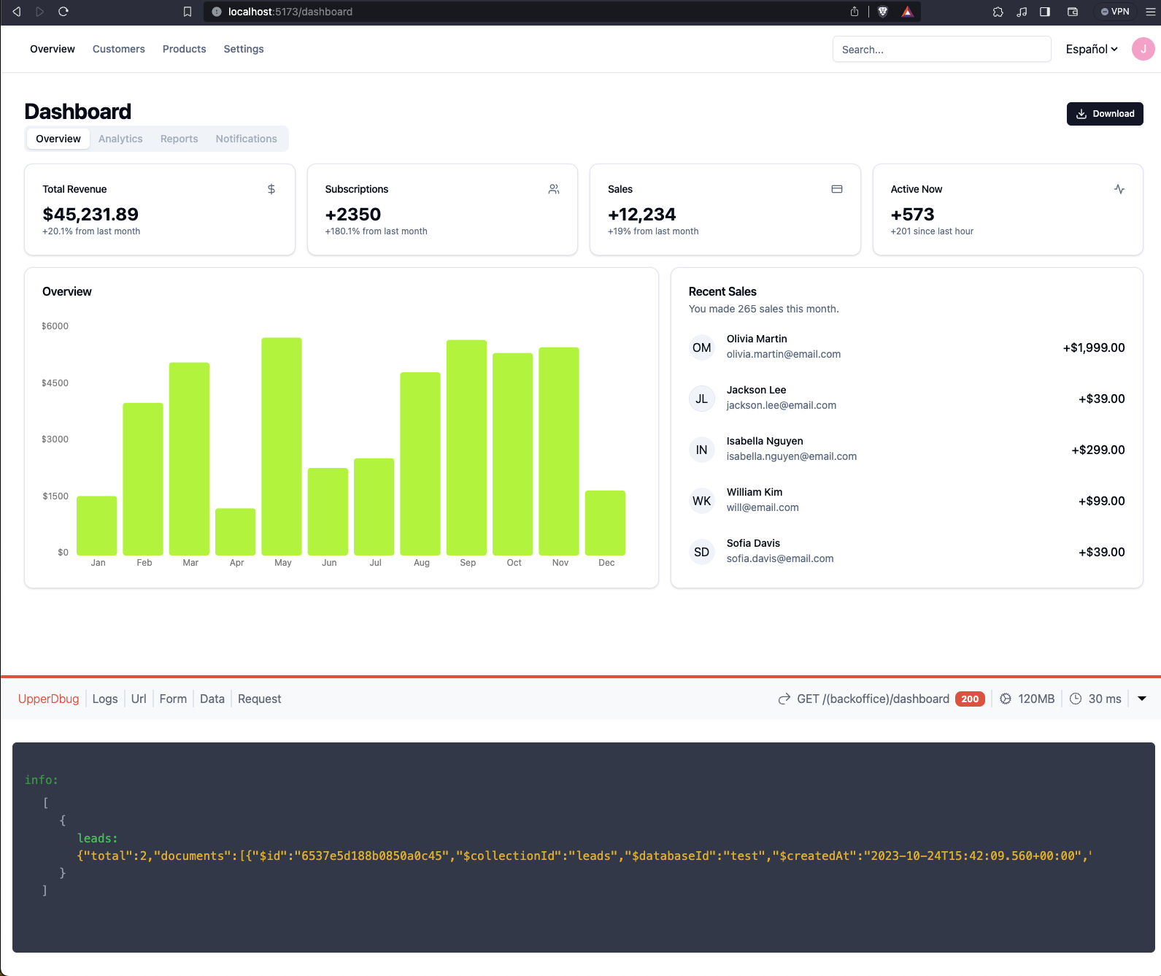Click the Apr bar in Overview chart

coord(236,531)
